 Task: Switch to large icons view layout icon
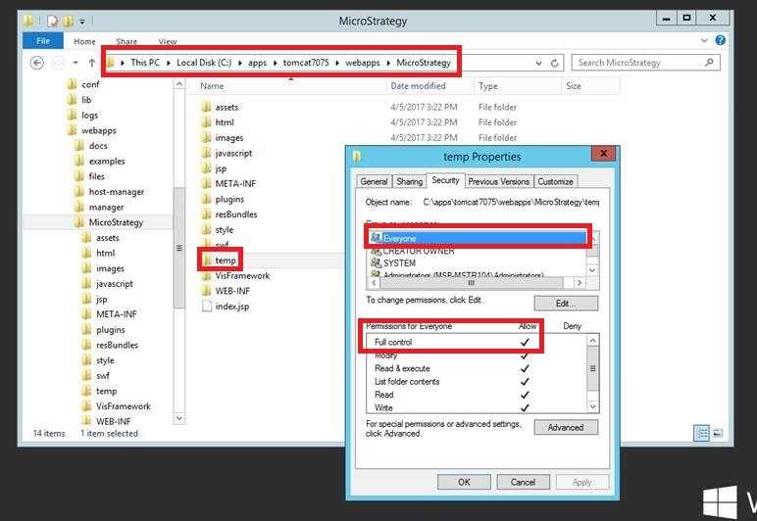click(x=718, y=433)
